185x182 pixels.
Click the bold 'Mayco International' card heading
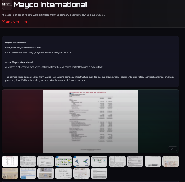[x=15, y=43]
